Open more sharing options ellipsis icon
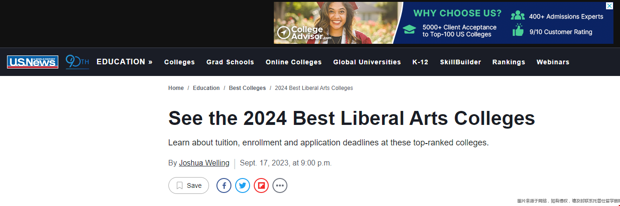The height and width of the screenshot is (206, 620). [x=280, y=185]
